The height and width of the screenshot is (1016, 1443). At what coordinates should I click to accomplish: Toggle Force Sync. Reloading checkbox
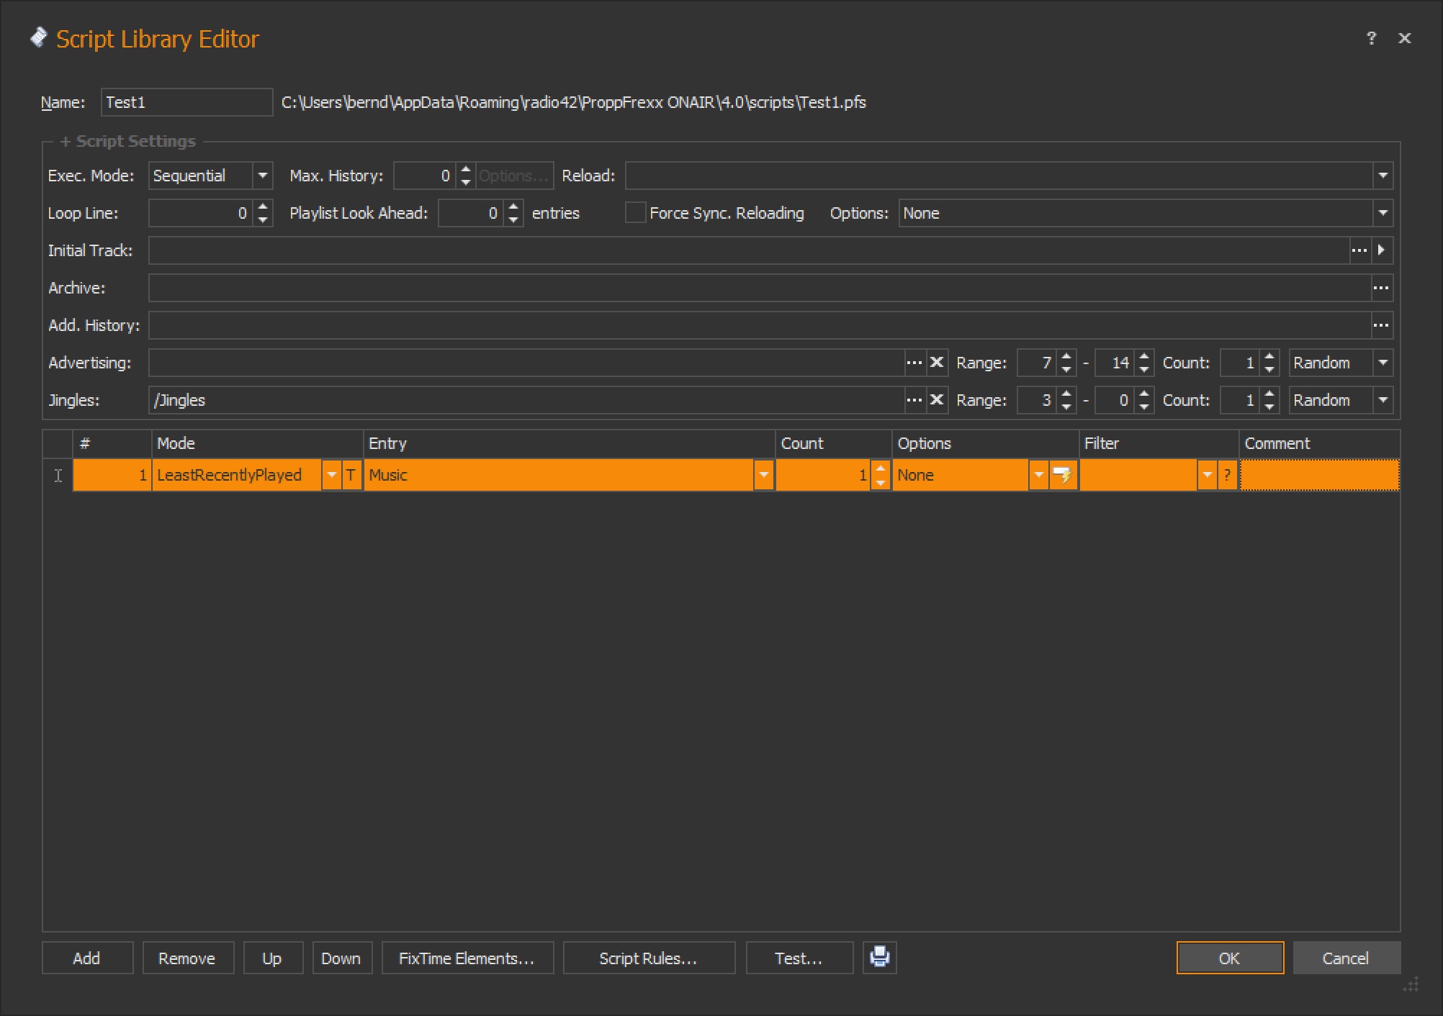[x=635, y=213]
